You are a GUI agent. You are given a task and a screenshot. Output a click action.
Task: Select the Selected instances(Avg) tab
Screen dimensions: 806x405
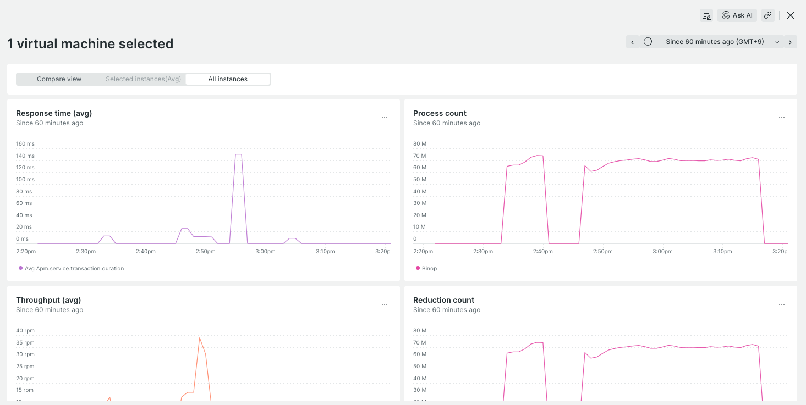pyautogui.click(x=144, y=79)
